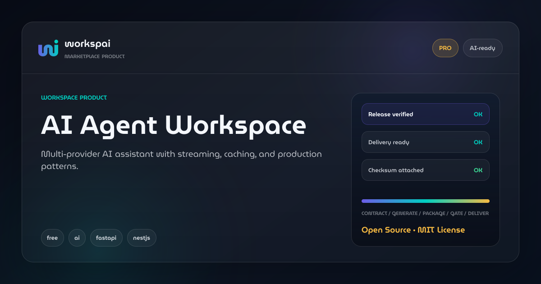This screenshot has height=284, width=541.
Task: Click OK next to Delivery ready
Action: point(478,142)
